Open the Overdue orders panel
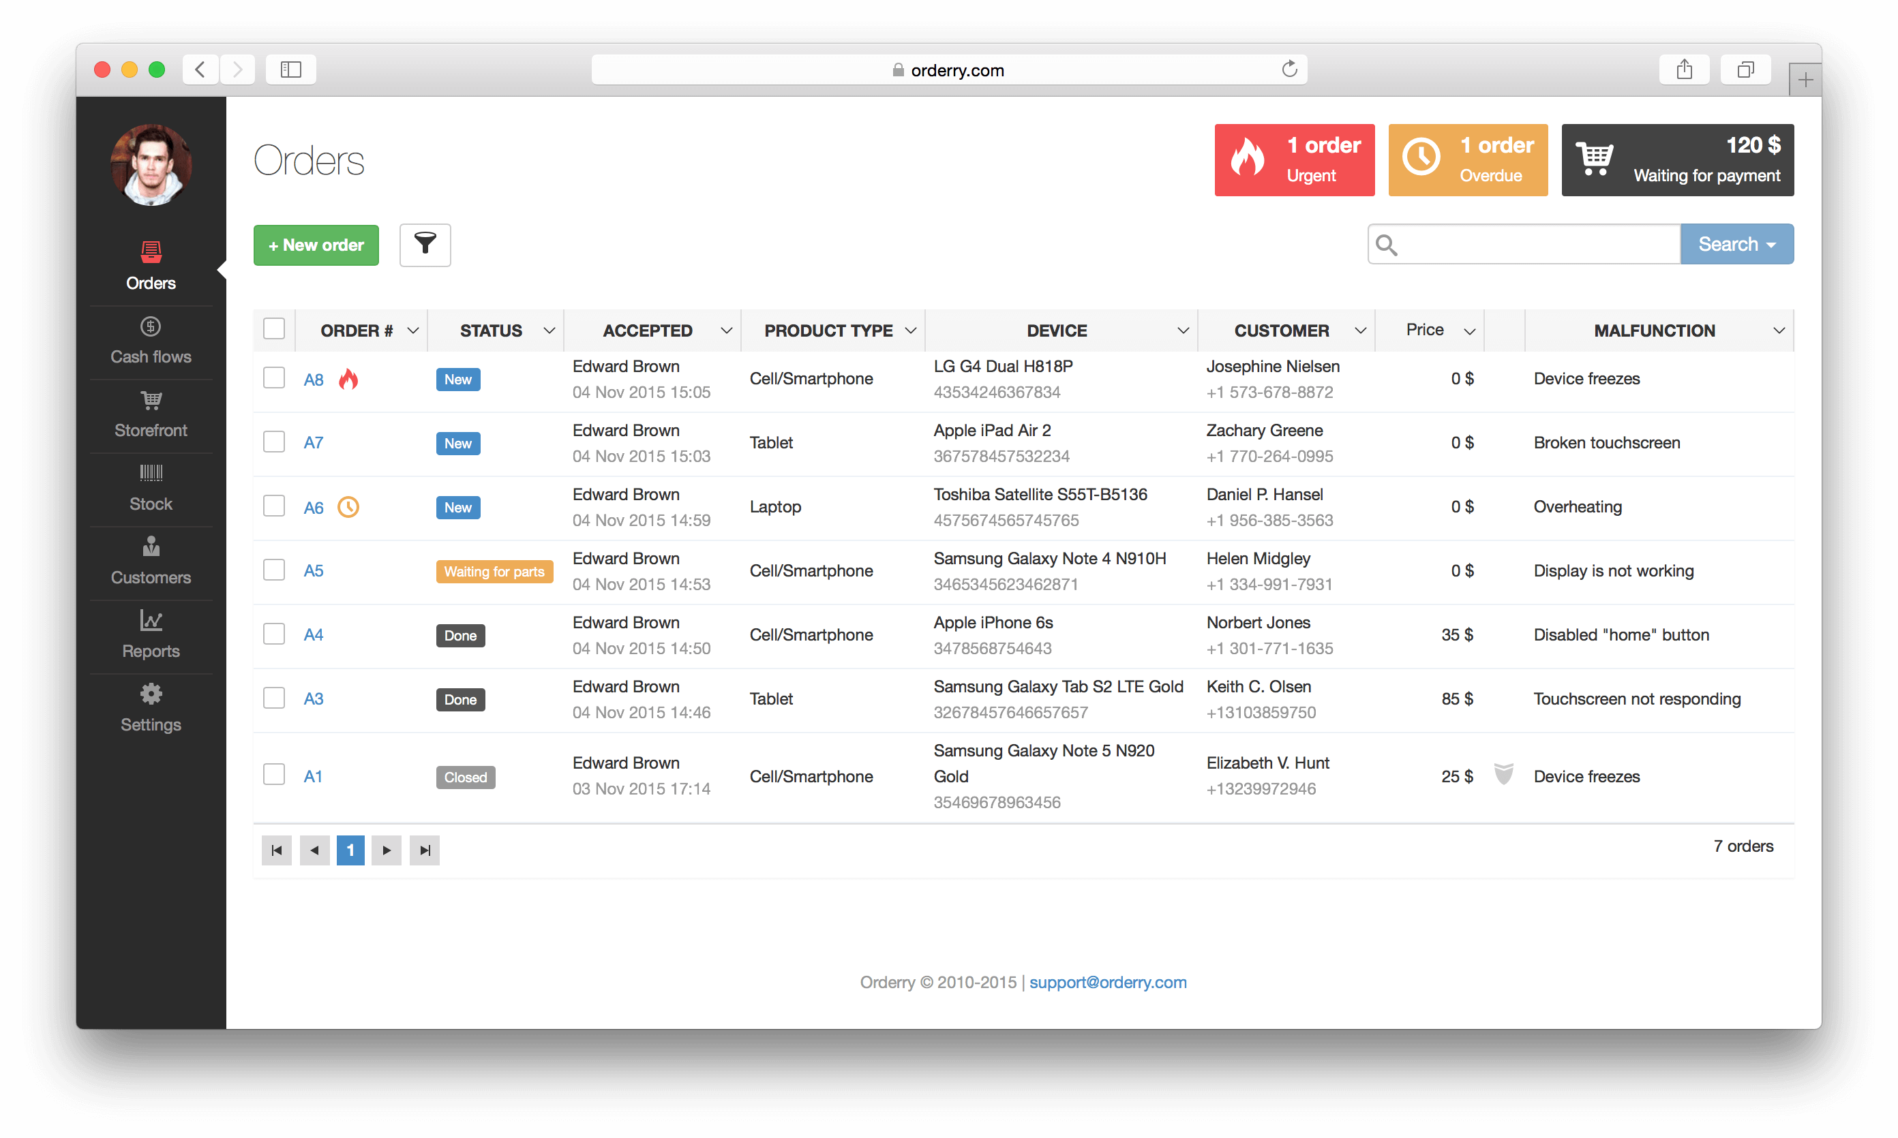This screenshot has height=1138, width=1898. click(x=1468, y=159)
